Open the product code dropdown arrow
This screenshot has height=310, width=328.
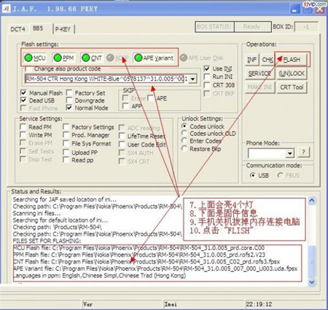click(x=192, y=79)
